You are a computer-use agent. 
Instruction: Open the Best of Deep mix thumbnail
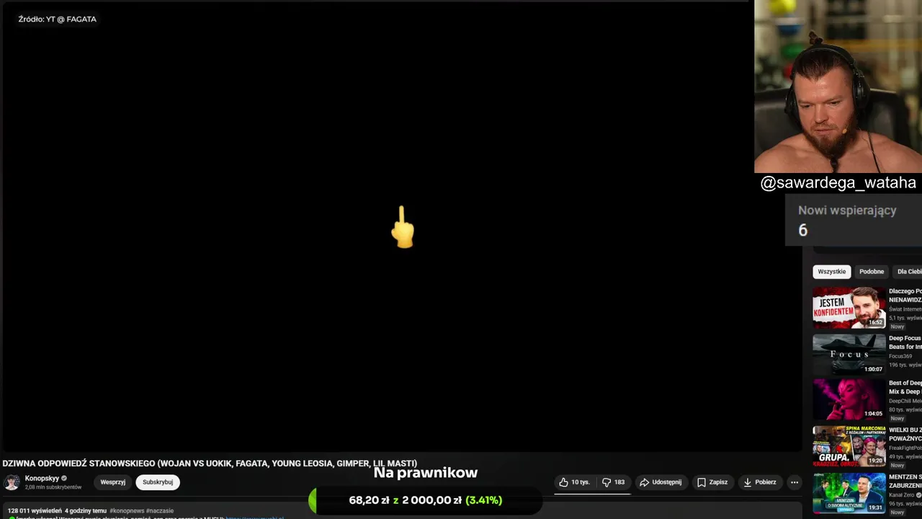point(849,399)
